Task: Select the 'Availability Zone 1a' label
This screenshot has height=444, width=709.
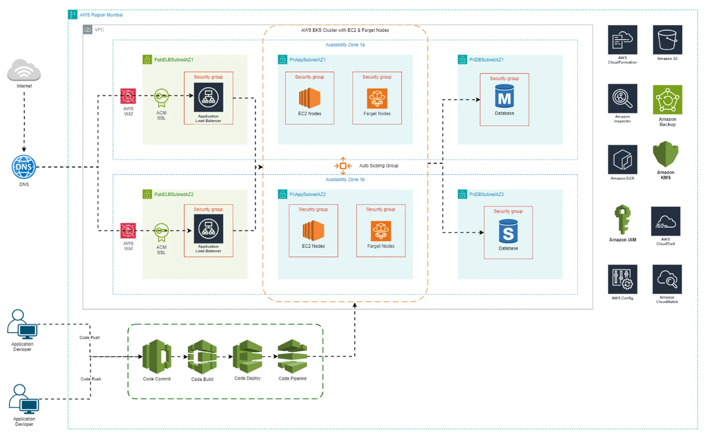Action: [x=345, y=45]
